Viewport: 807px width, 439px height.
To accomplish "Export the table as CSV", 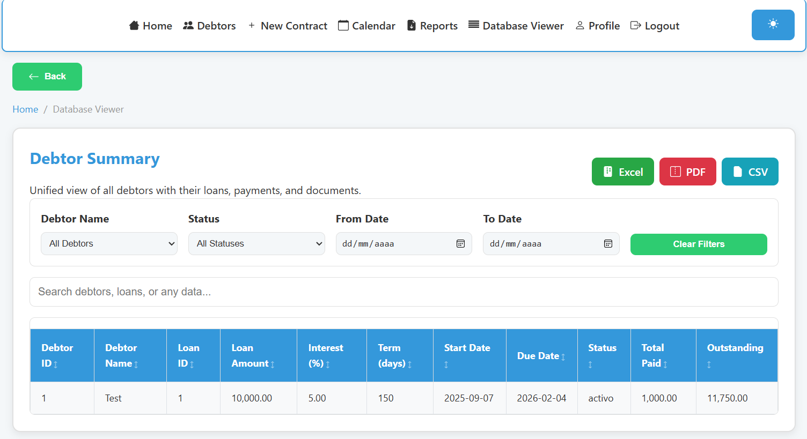I will click(x=750, y=172).
